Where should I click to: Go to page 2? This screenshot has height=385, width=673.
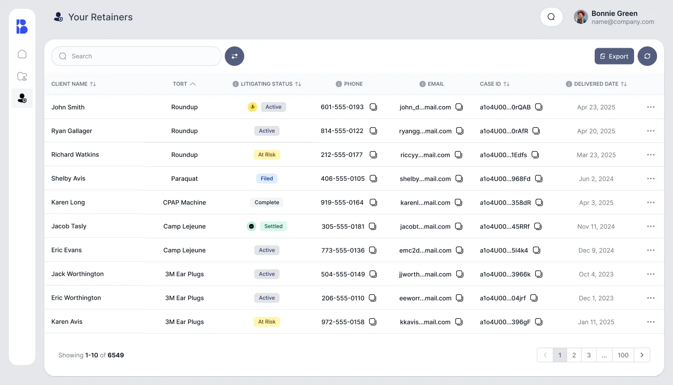coord(574,355)
